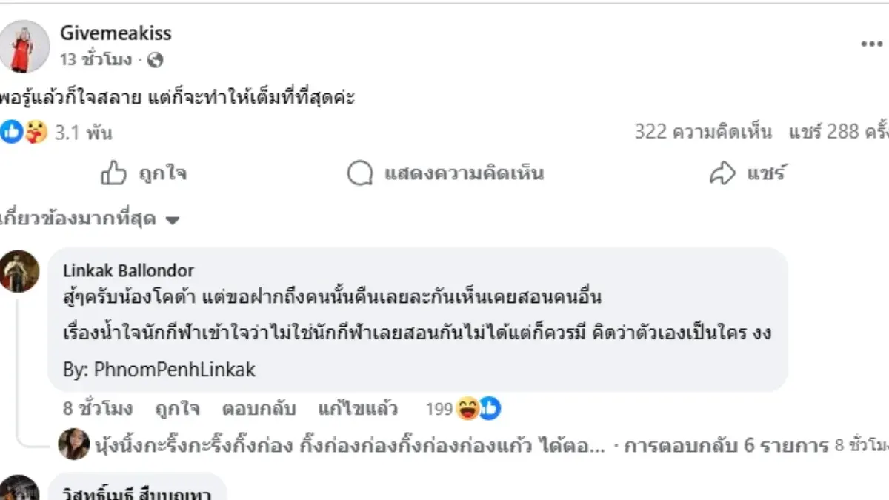Open the three-dot post options menu
Viewport: 889px width, 500px height.
871,44
